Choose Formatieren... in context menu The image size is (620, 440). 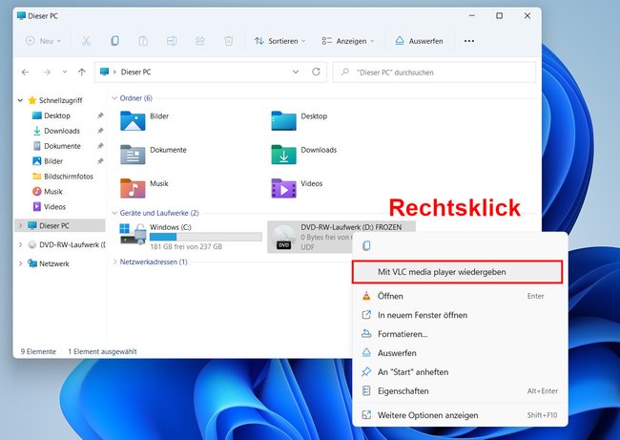[460, 334]
